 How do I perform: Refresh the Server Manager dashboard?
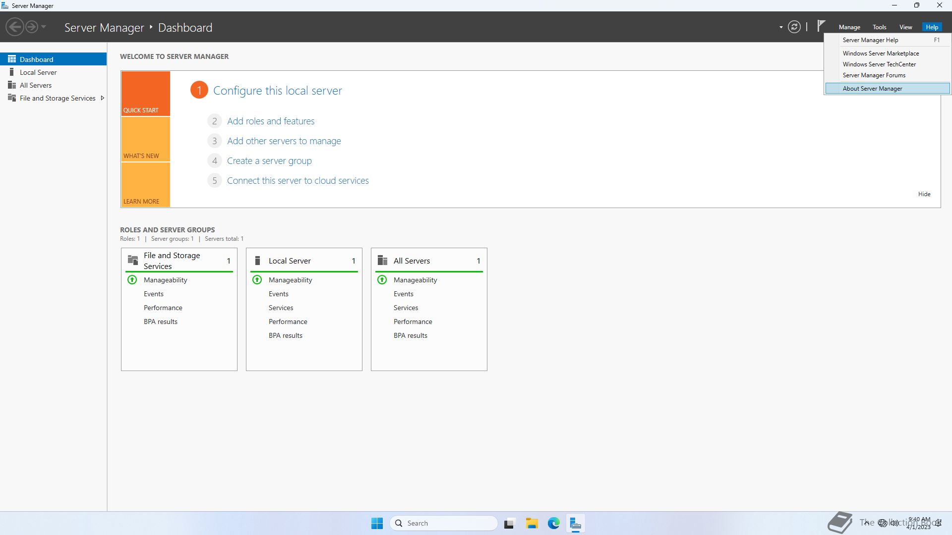tap(794, 27)
